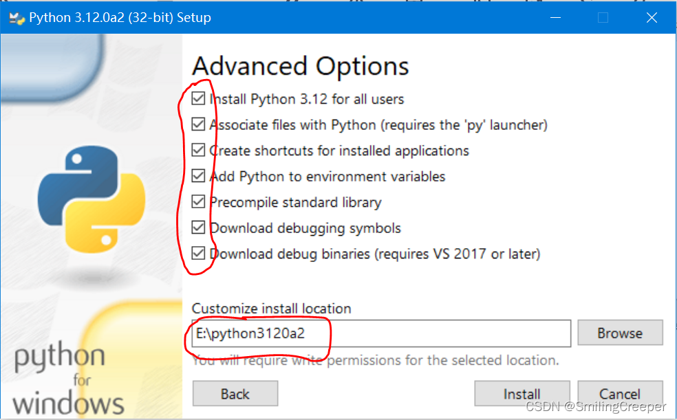The height and width of the screenshot is (420, 677).
Task: Toggle 'Associate files with Python' checkbox
Action: [198, 124]
